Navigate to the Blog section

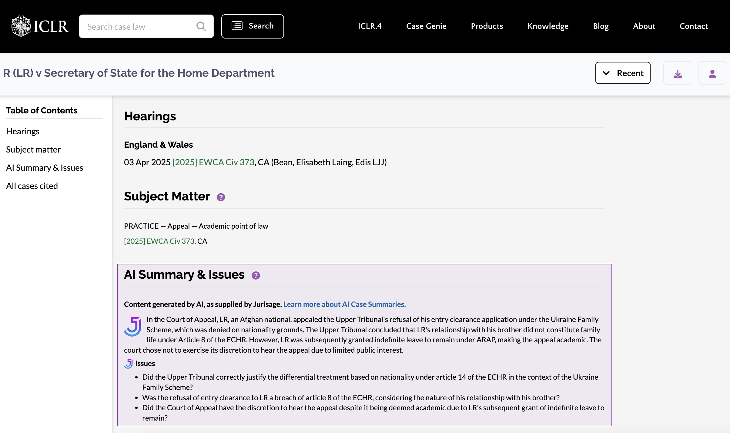tap(601, 26)
